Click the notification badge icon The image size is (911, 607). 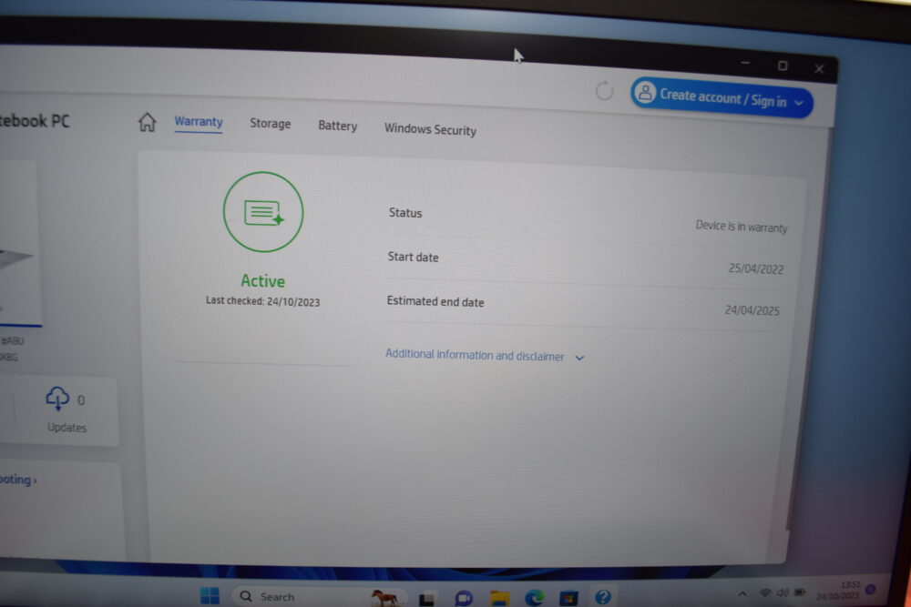870,590
